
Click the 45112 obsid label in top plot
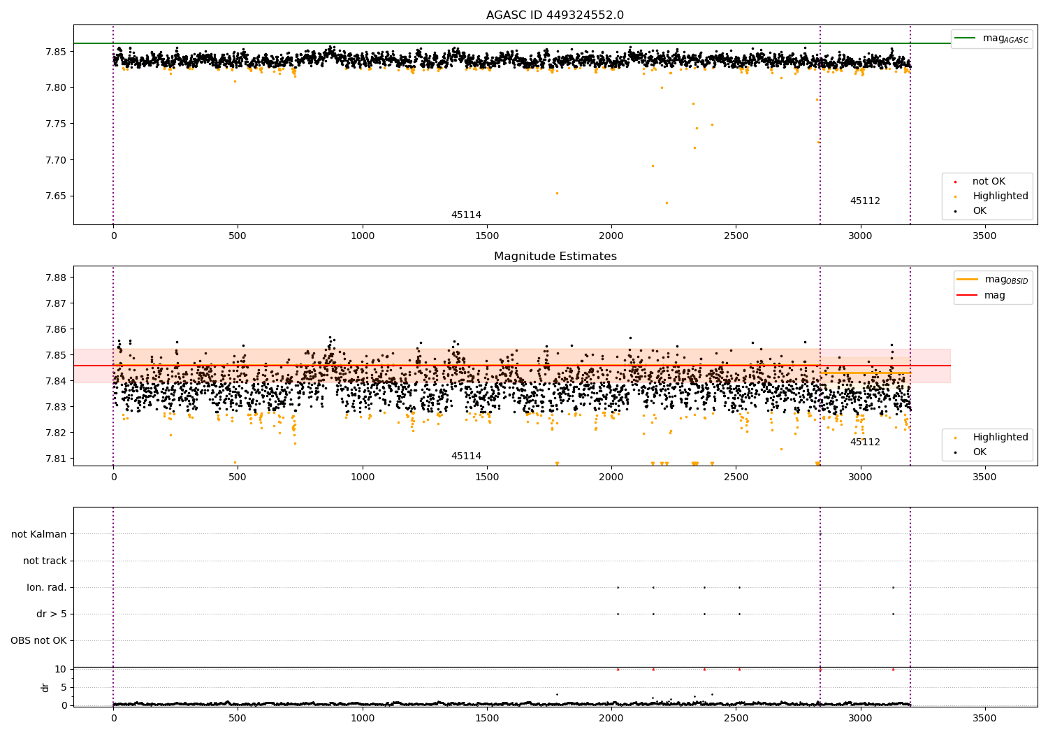click(865, 201)
